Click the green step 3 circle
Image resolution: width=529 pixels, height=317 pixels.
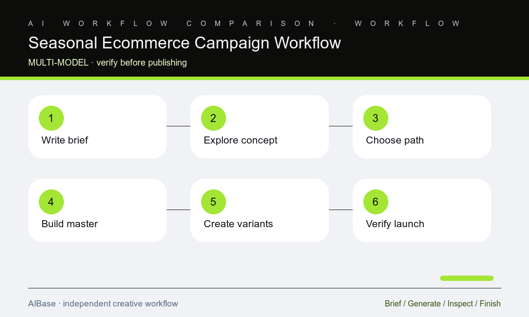tap(376, 118)
